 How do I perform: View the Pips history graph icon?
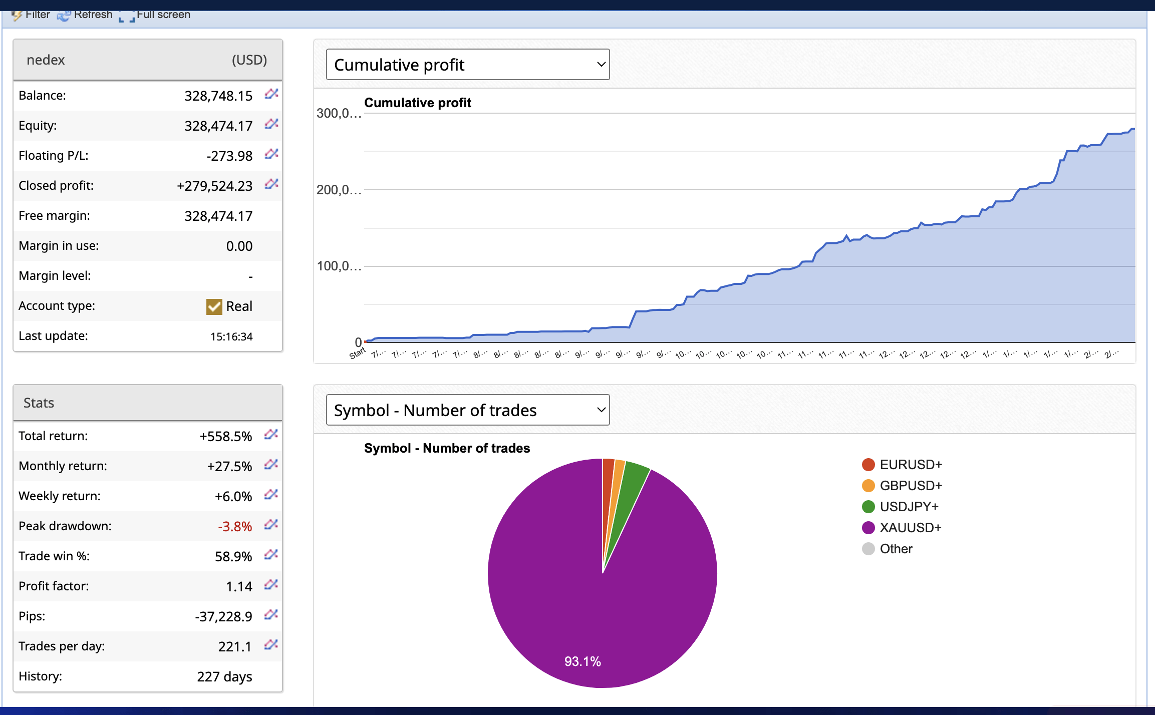(270, 615)
